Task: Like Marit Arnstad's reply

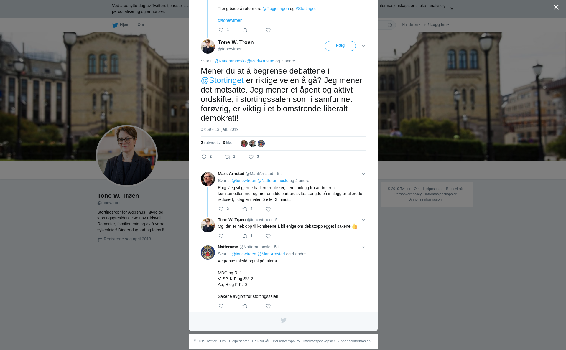Action: pos(268,209)
